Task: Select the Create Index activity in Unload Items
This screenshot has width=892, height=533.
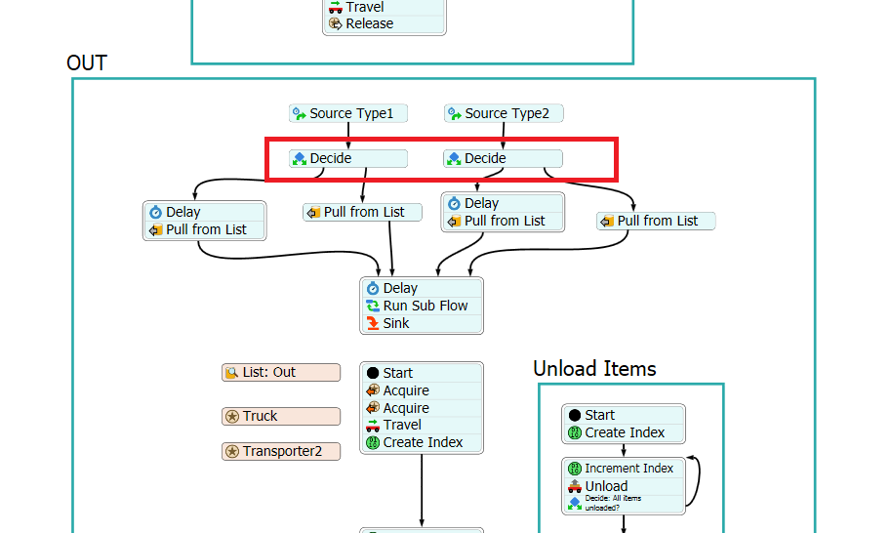Action: pyautogui.click(x=624, y=432)
